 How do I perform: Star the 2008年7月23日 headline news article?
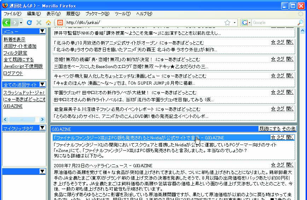273,165
